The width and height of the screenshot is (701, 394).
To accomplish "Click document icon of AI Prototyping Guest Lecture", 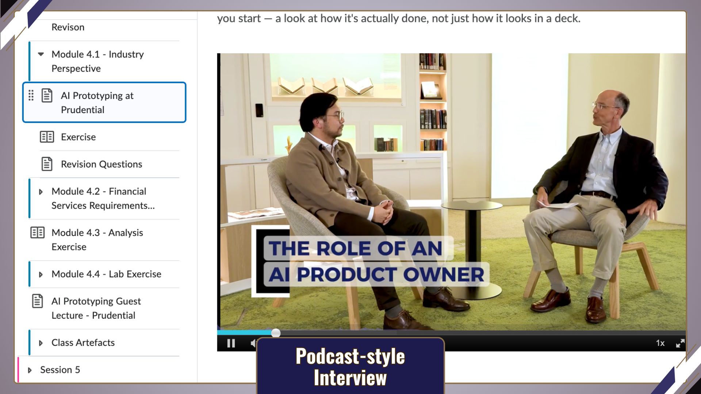I will pos(37,301).
